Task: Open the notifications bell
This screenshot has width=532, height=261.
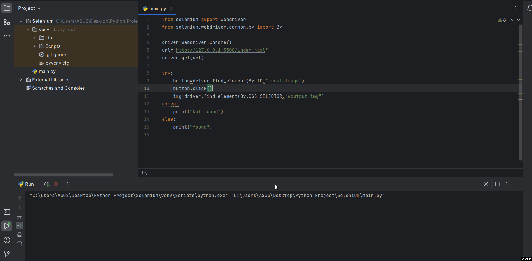Action: pyautogui.click(x=529, y=8)
